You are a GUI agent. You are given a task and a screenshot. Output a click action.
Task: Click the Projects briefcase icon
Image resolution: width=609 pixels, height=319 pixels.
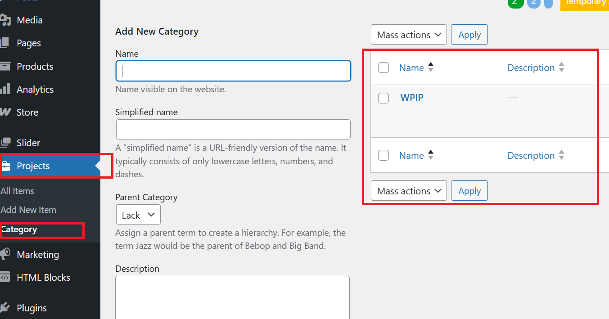click(x=6, y=166)
